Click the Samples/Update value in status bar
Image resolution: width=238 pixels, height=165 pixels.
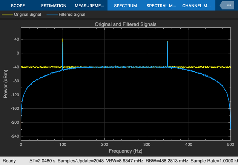[81, 161]
